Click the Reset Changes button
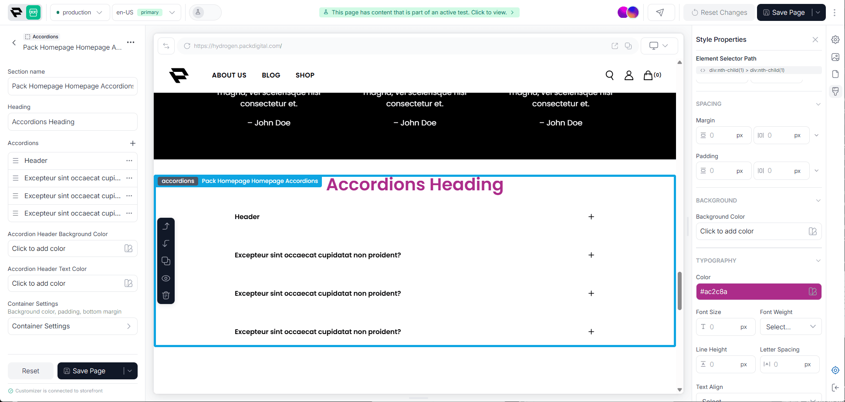845x402 pixels. pos(719,13)
